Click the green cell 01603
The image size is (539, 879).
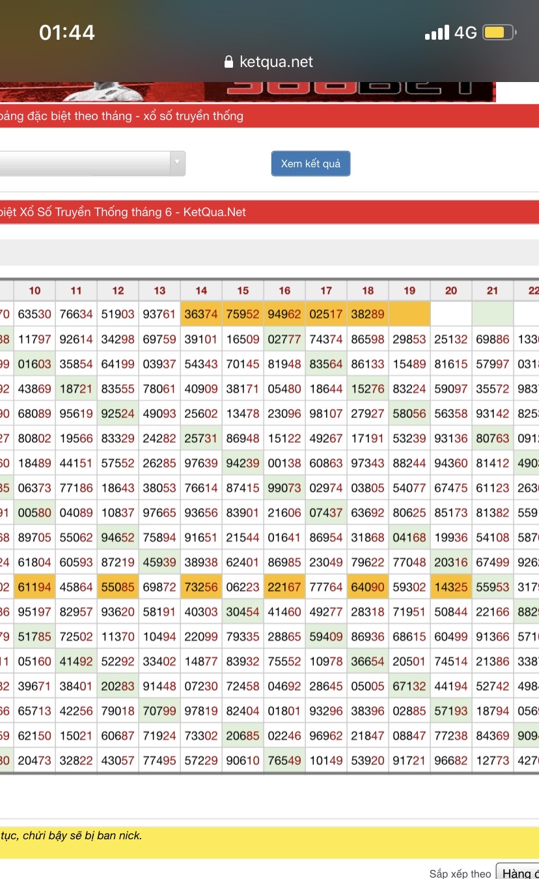point(35,364)
